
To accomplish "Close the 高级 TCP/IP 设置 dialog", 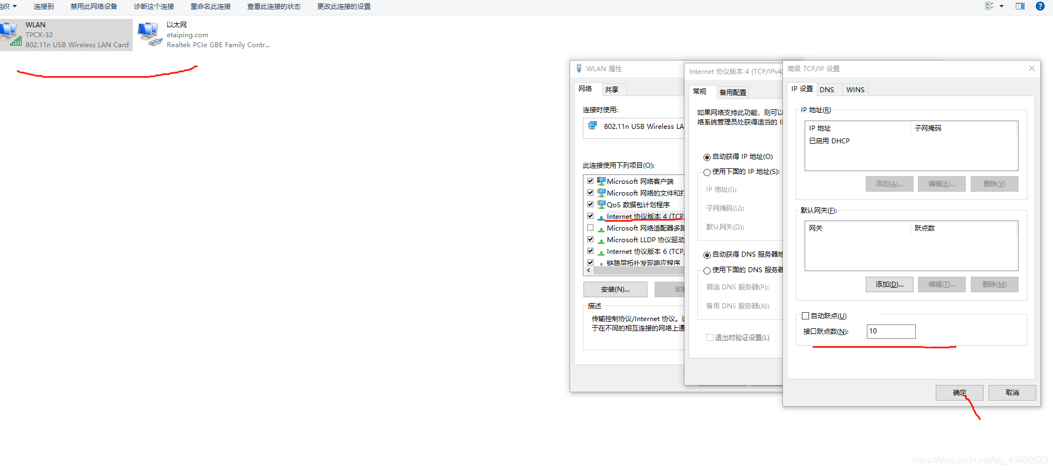I will click(1032, 68).
